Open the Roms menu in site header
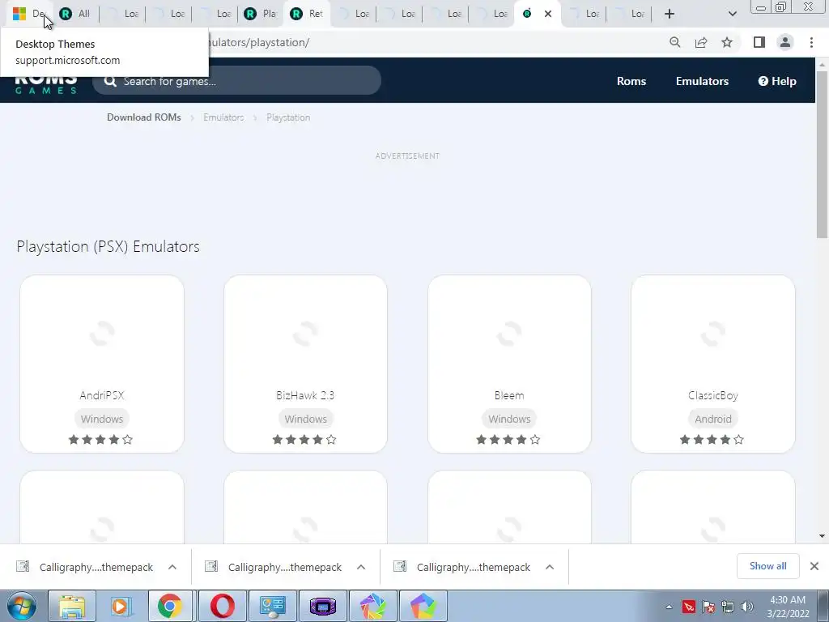The image size is (829, 622). (x=631, y=81)
